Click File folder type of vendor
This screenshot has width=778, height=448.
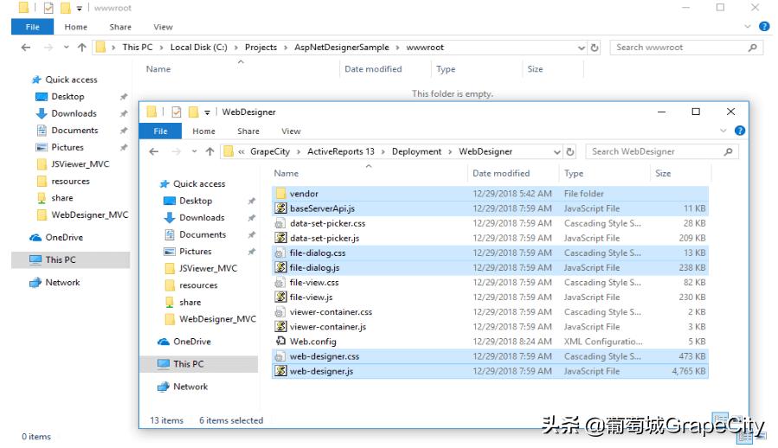pyautogui.click(x=583, y=194)
